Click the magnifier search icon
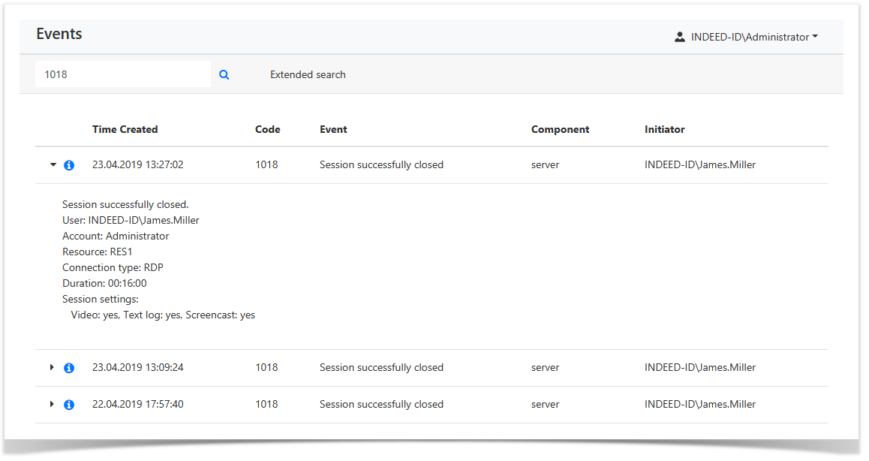The height and width of the screenshot is (461, 869). click(x=224, y=75)
